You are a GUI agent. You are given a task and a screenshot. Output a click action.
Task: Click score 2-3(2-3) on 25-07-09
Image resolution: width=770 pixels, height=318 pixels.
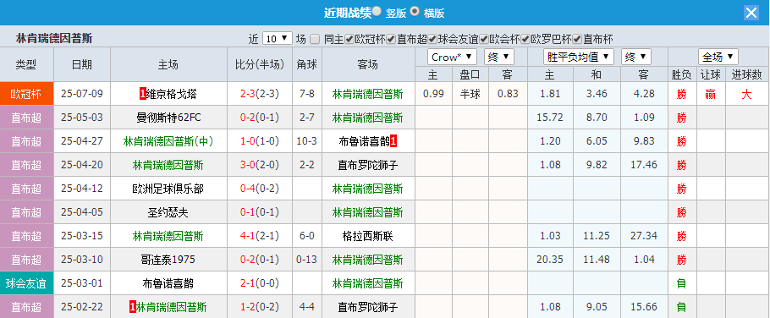pyautogui.click(x=259, y=94)
